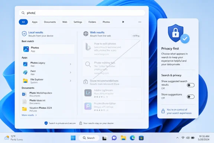Image resolution: width=214 pixels, height=143 pixels.
Task: Show more filter tabs with the arrow
Action: [123, 22]
